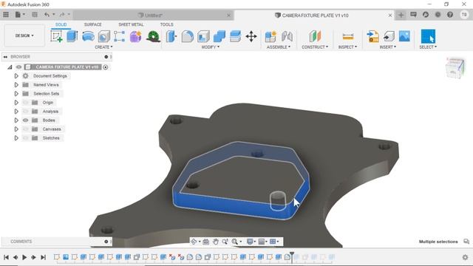473x266 pixels.
Task: Open the MODIFY dropdown menu
Action: point(210,47)
